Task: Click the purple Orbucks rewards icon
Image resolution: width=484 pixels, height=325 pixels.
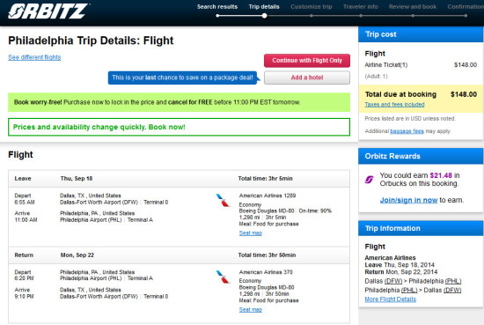Action: [x=370, y=179]
